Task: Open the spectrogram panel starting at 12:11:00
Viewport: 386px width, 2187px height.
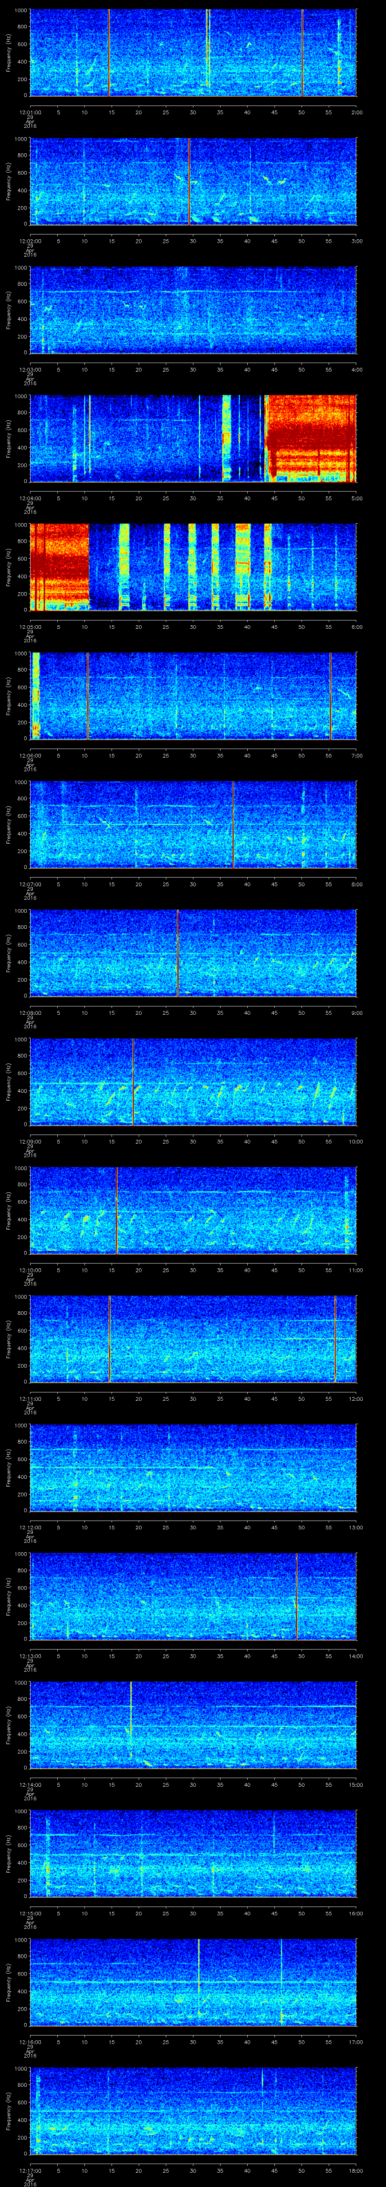Action: pos(193,1339)
